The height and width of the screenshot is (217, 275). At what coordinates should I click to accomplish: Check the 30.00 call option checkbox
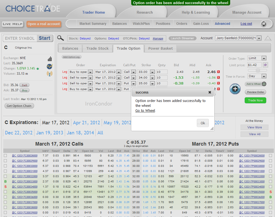coord(5,166)
